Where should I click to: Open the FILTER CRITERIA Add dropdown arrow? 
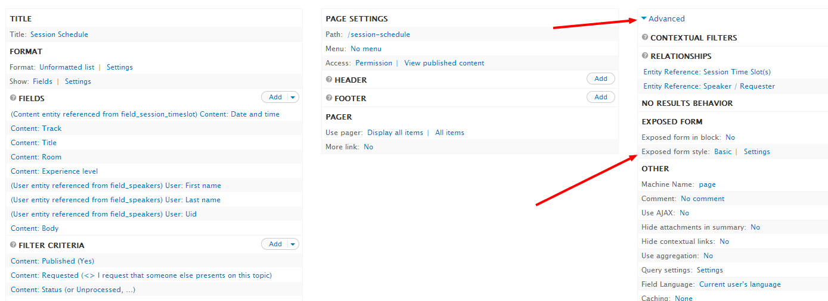[x=293, y=244]
